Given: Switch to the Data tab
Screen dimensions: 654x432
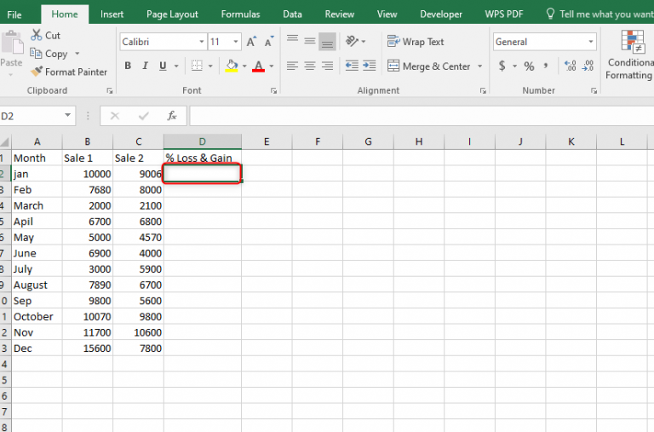Looking at the screenshot, I should coord(292,14).
